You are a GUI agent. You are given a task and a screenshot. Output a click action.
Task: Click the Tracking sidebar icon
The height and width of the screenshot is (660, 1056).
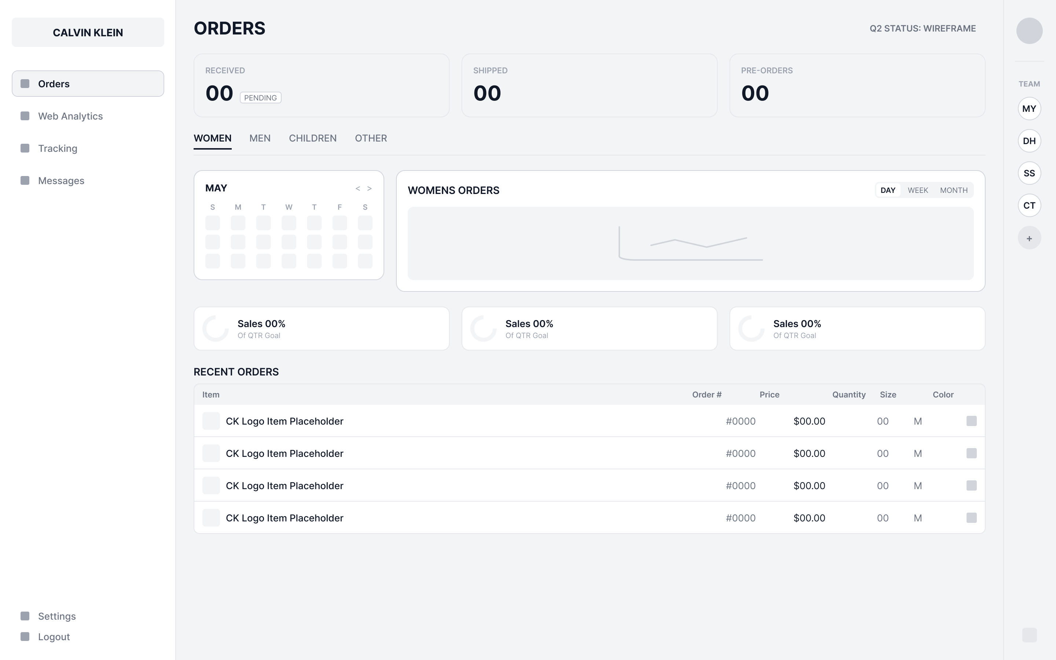pos(25,148)
